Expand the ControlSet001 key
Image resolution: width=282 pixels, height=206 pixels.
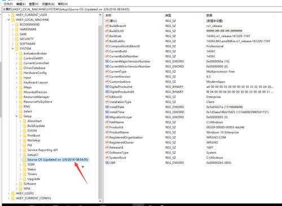(x=16, y=59)
